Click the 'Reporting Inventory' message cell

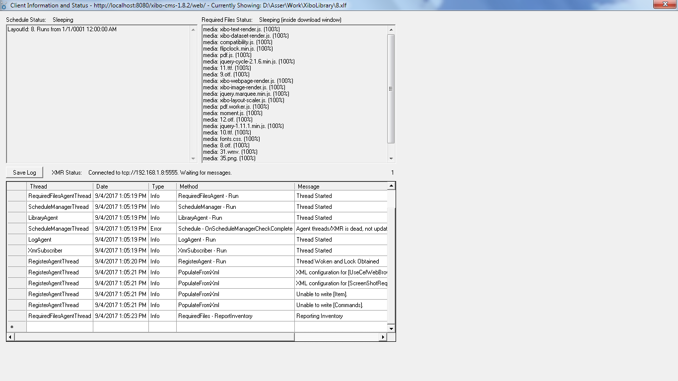341,316
